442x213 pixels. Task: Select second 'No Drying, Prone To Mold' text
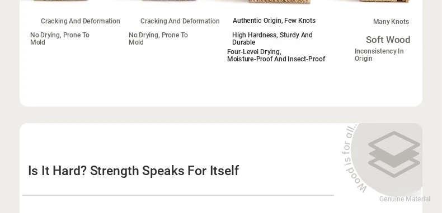158,38
